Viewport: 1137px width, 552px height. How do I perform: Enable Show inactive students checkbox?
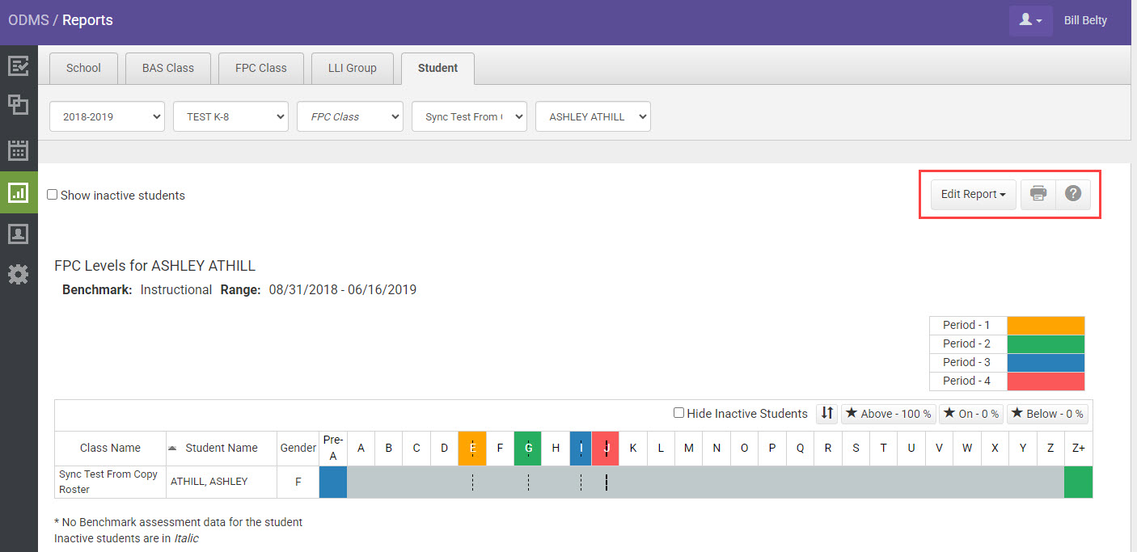53,195
